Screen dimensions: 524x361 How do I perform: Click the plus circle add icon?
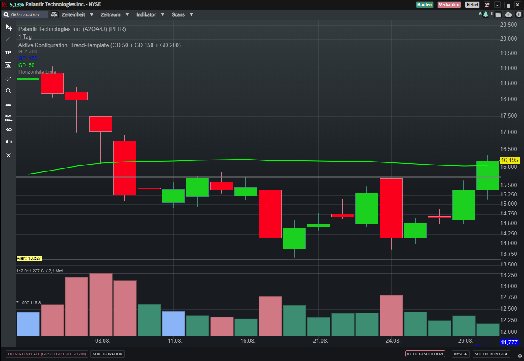coord(519,14)
